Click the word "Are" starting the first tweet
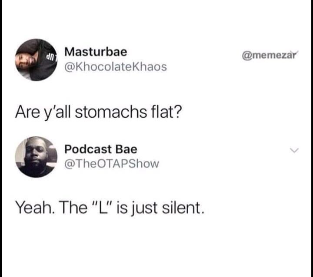 27,112
